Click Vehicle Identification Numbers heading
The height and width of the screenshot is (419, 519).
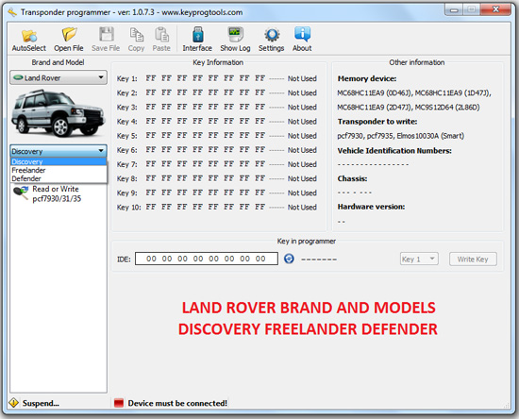coord(394,151)
